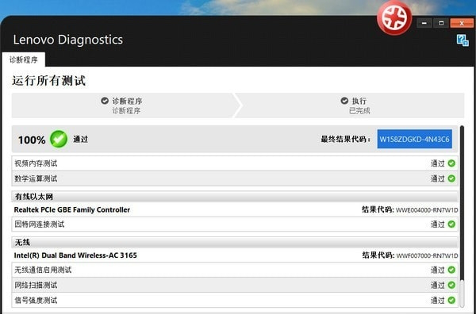Click the 数学运算测试 row
Image resolution: width=476 pixels, height=326 pixels.
pyautogui.click(x=235, y=178)
